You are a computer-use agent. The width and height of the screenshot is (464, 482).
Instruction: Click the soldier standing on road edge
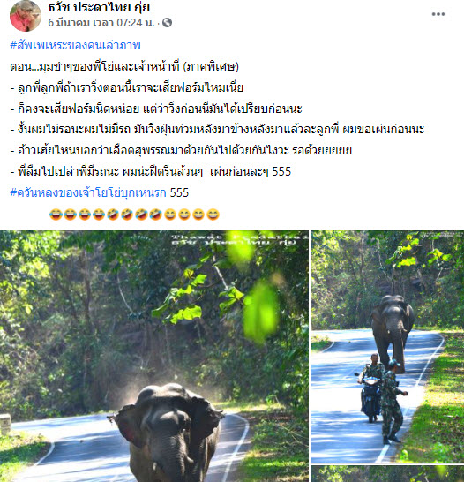coord(393,403)
